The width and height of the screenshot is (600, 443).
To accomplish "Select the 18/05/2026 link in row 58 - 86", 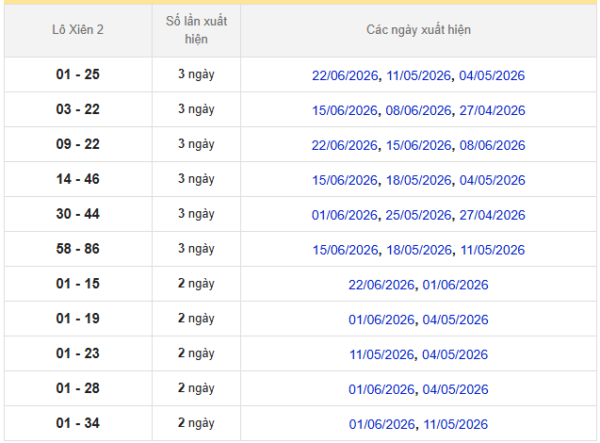I will click(x=419, y=250).
